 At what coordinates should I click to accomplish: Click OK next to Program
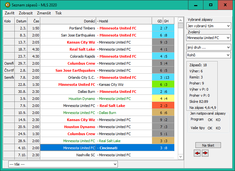[x=210, y=120]
